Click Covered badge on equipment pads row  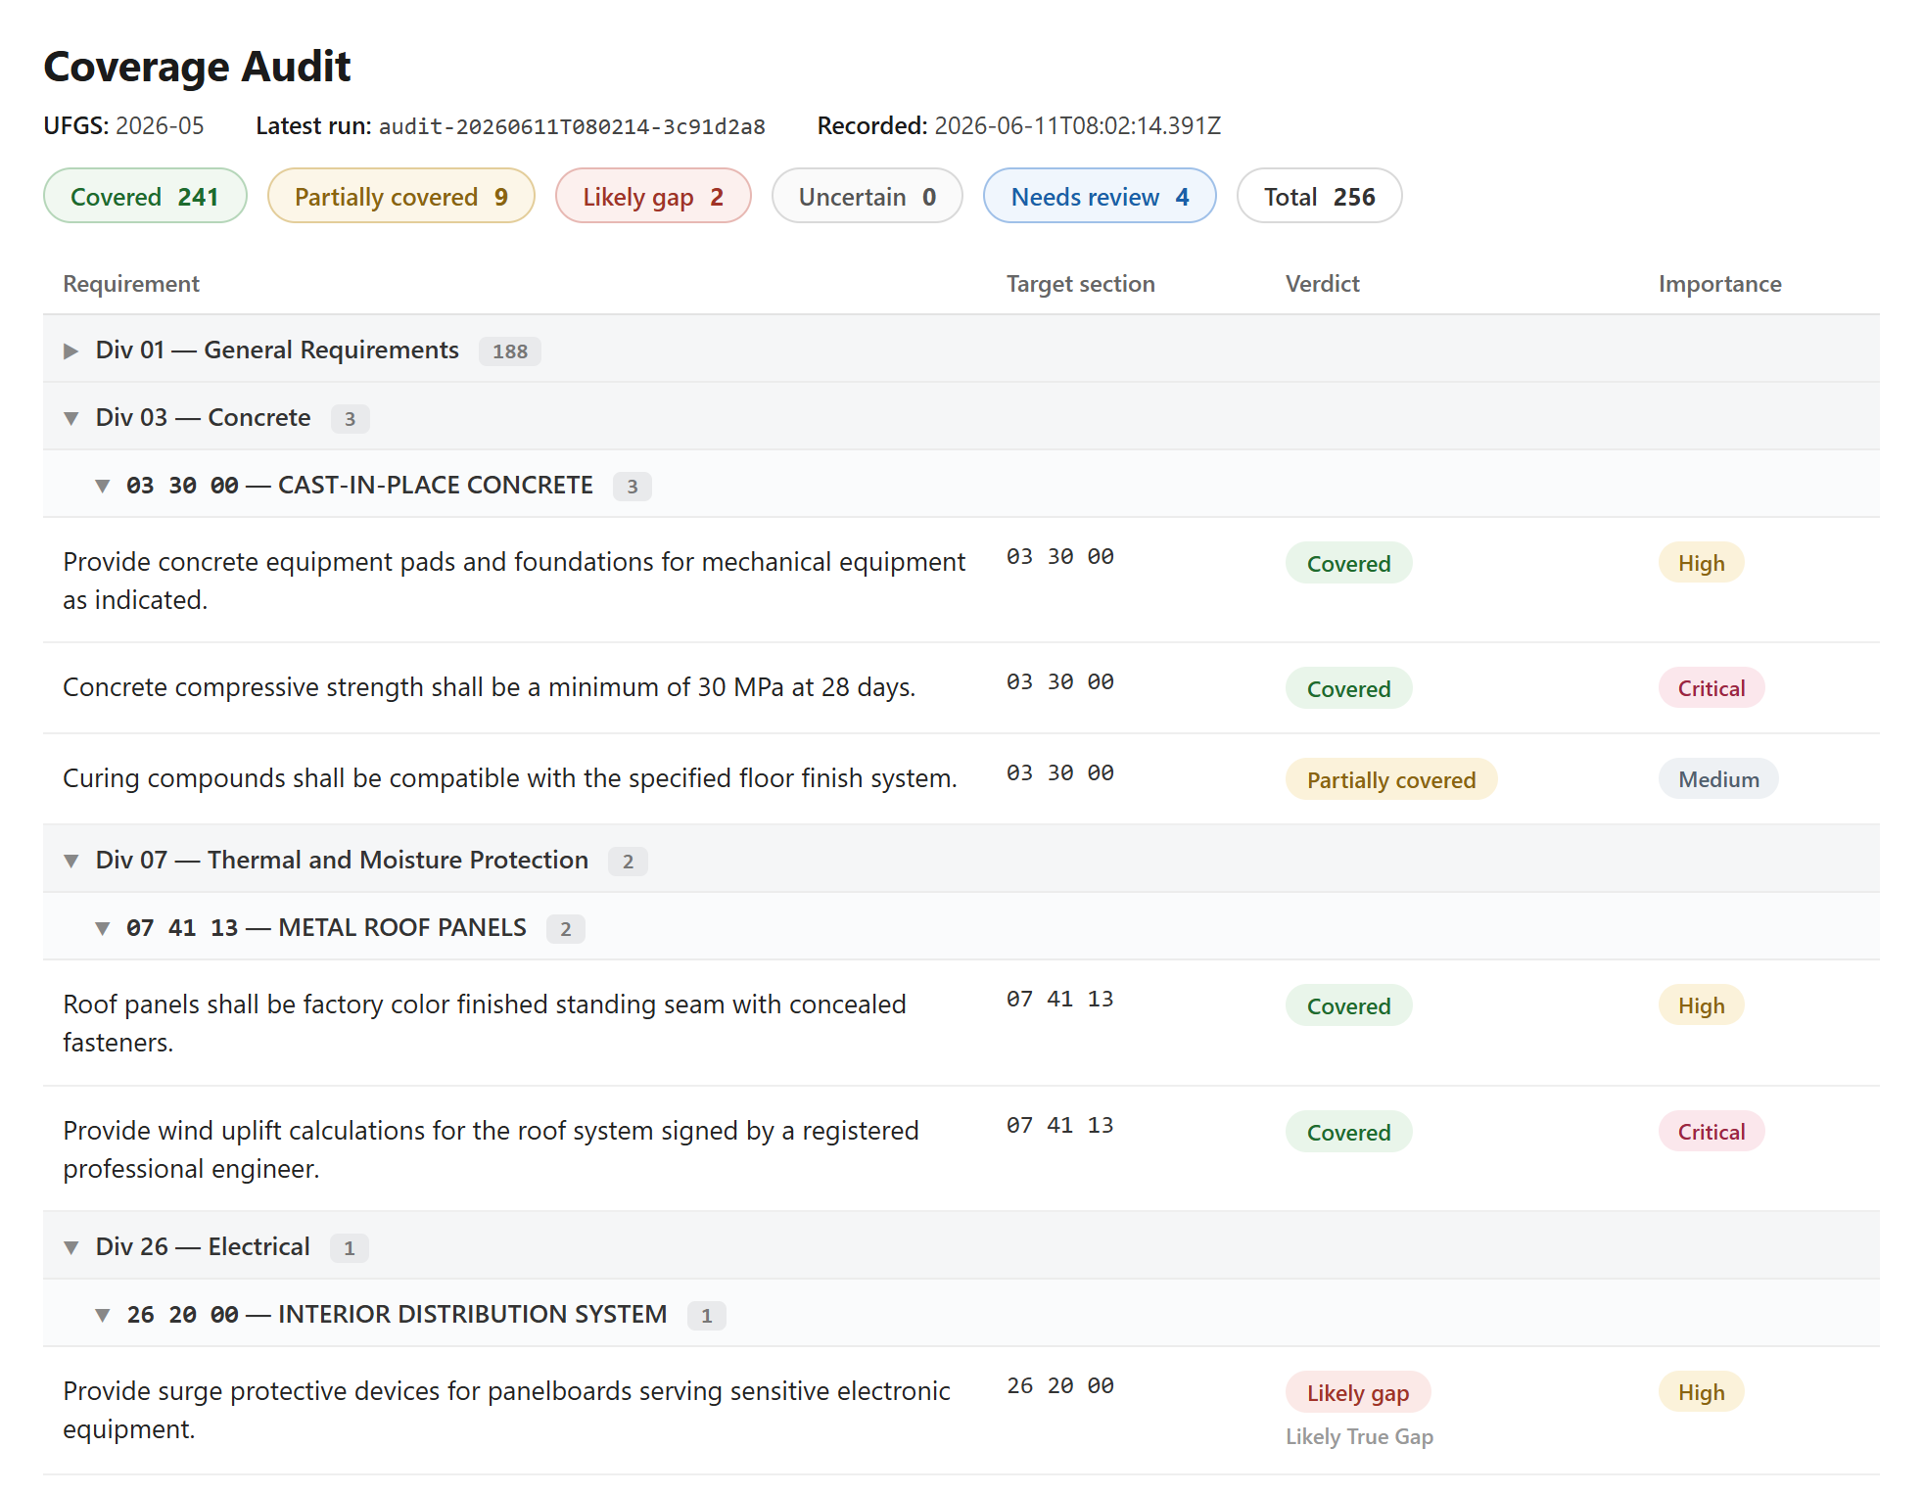point(1348,563)
